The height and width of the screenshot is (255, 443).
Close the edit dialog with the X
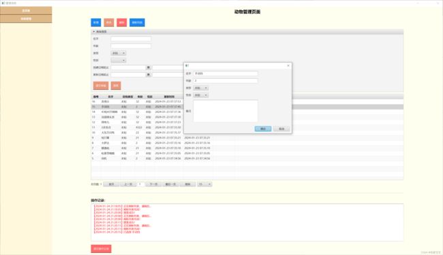tap(288, 66)
